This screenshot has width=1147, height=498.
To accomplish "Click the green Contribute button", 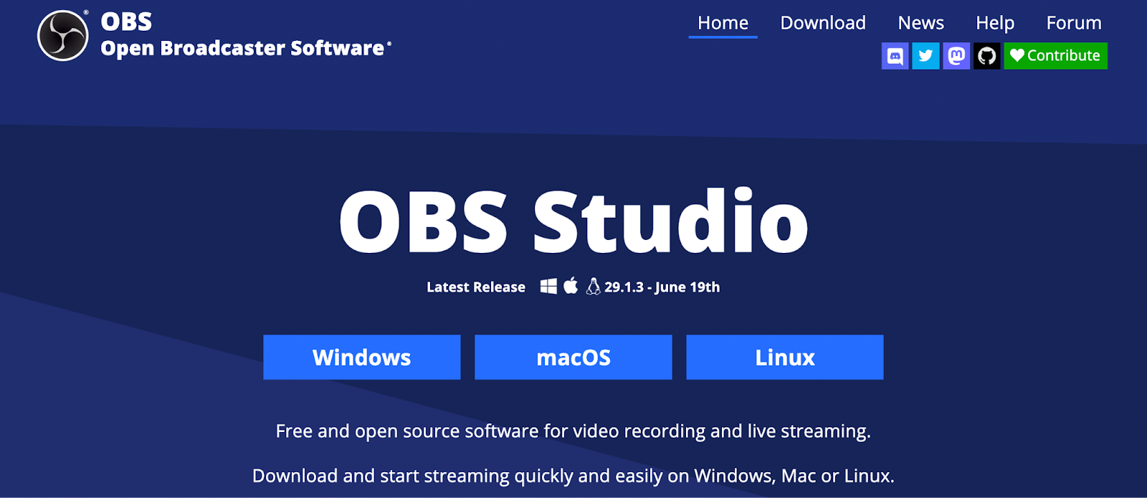I will (x=1055, y=56).
